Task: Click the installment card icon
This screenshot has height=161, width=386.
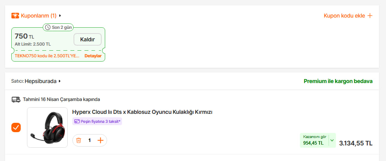Action: [x=77, y=121]
